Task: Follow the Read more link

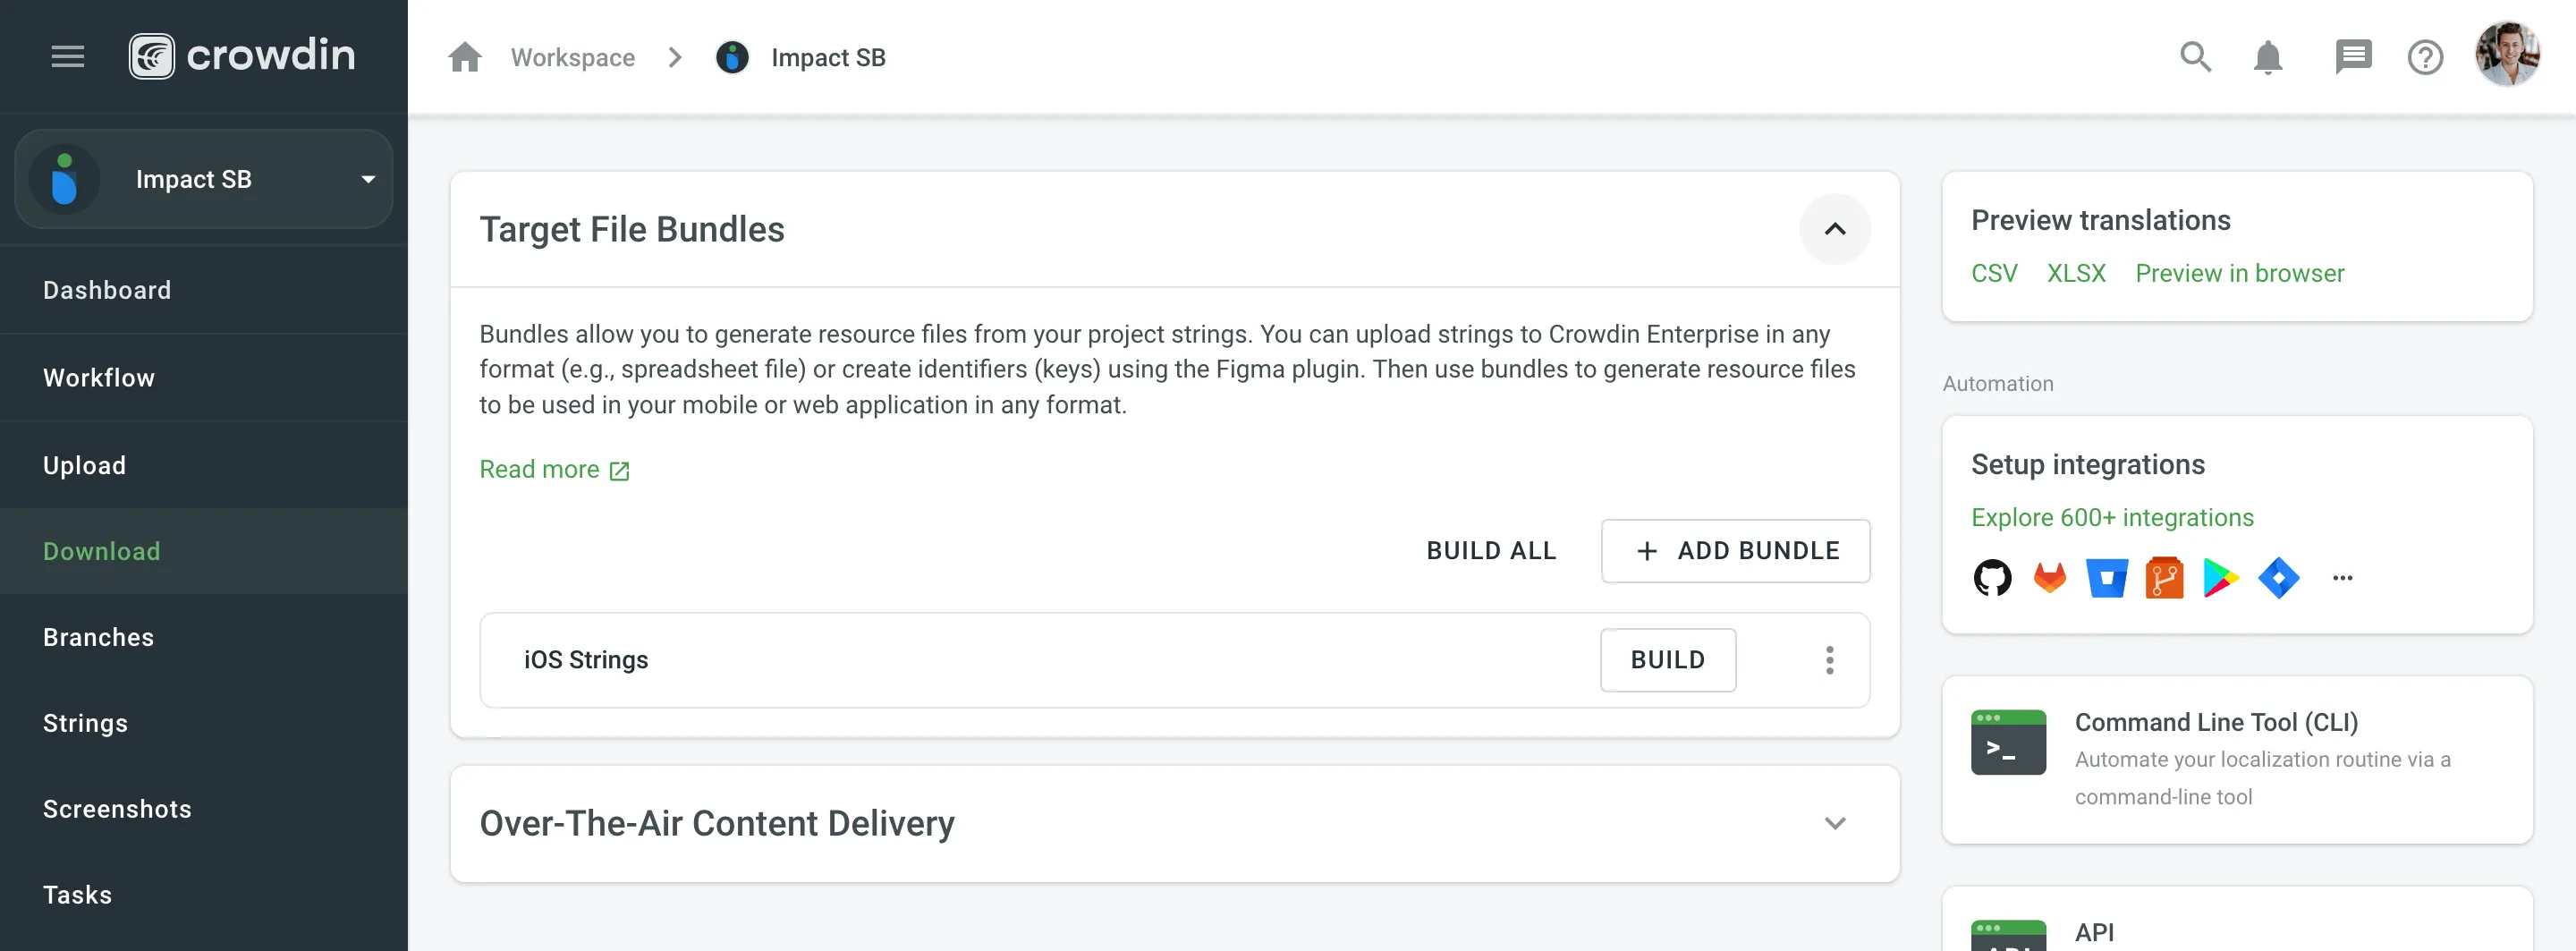Action: coord(553,470)
